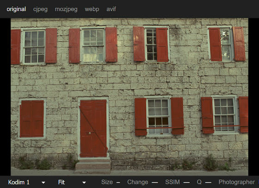Click the upper-right window with open shutters
Viewport: 259px width, 188px height.
226,44
